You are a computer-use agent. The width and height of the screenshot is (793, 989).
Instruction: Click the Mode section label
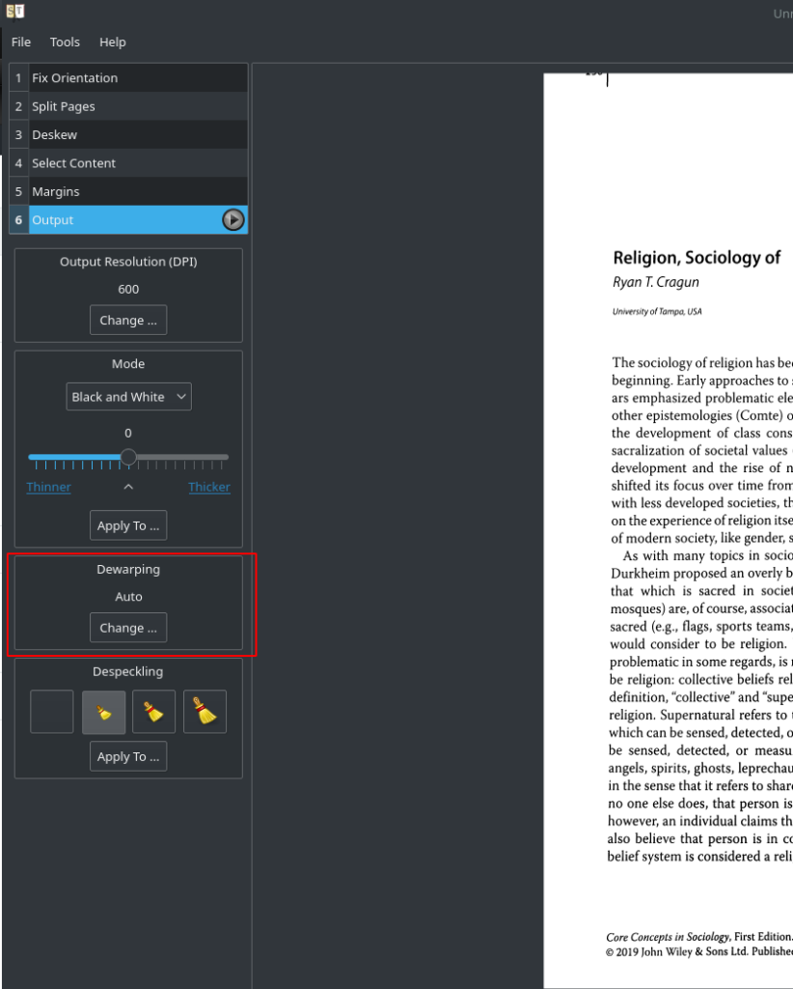pos(128,364)
